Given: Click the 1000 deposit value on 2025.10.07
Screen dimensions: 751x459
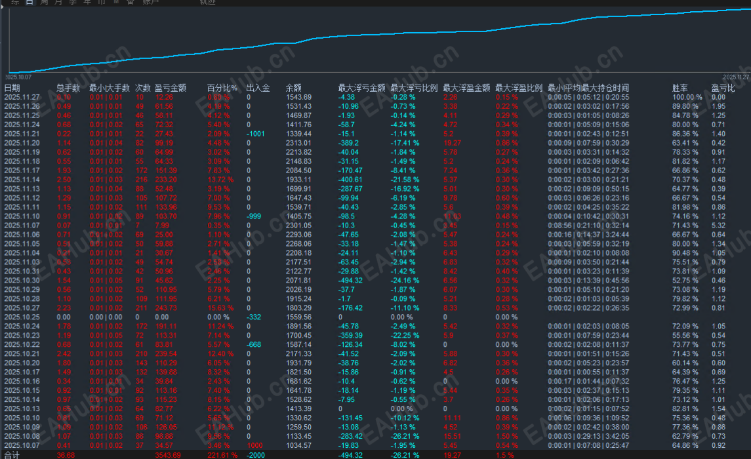Looking at the screenshot, I should (254, 445).
